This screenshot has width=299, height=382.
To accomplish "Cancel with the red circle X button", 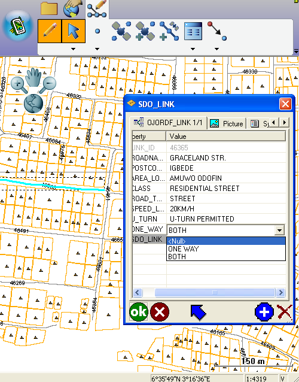I will pos(160,311).
